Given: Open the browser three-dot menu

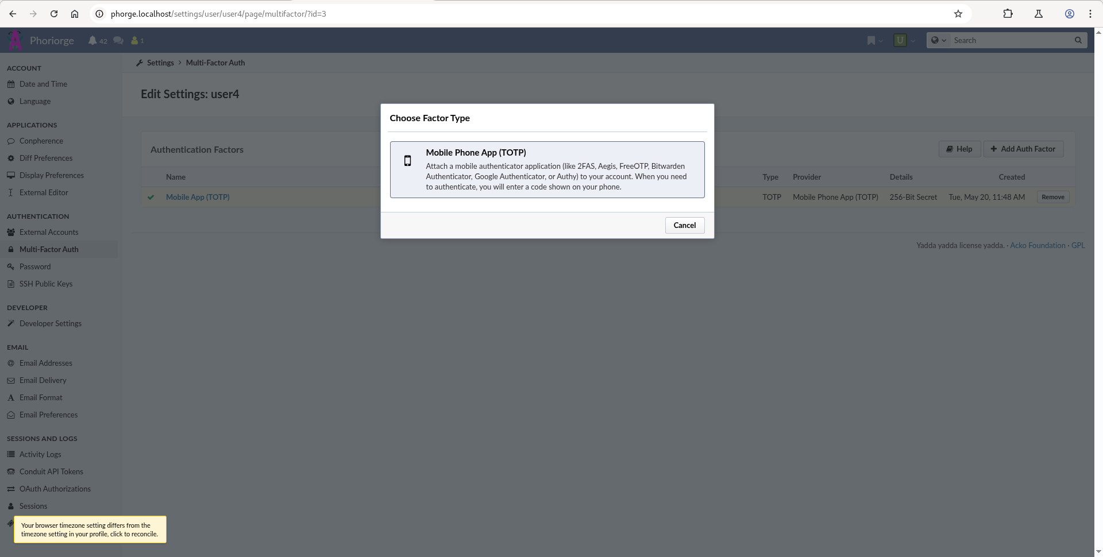Looking at the screenshot, I should coord(1090,14).
